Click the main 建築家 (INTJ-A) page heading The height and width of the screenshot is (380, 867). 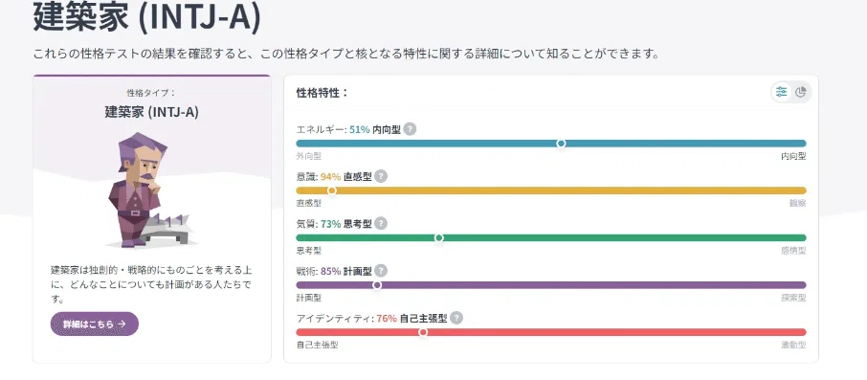pyautogui.click(x=146, y=18)
